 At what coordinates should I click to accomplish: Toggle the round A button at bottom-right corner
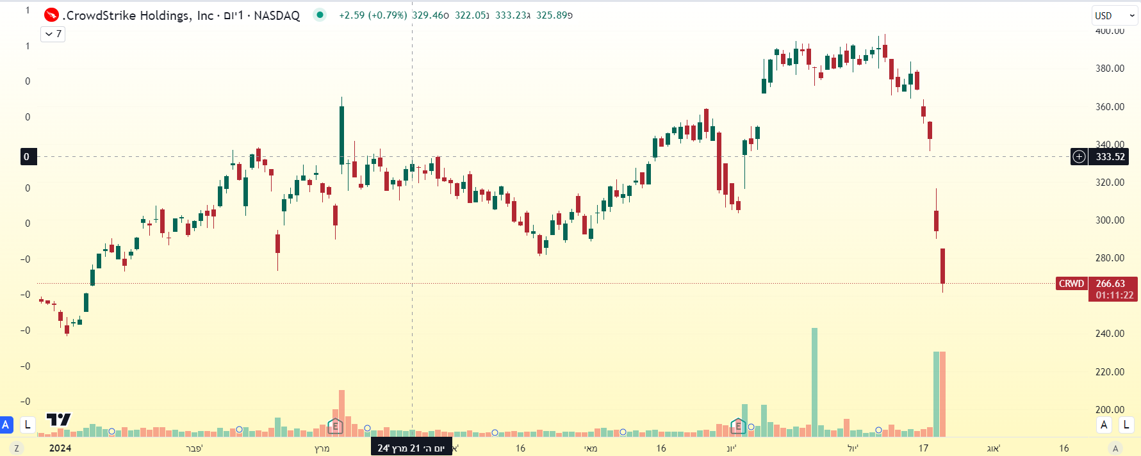pos(1115,448)
